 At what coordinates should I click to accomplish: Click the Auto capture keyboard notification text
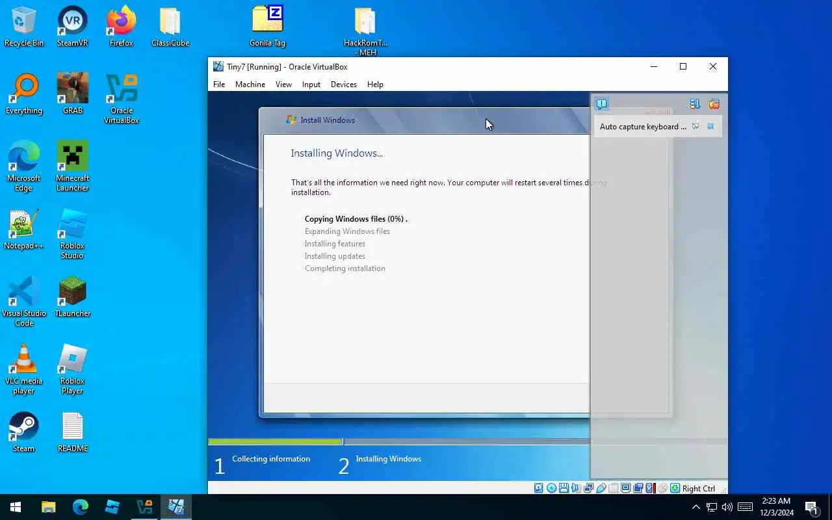(x=643, y=127)
